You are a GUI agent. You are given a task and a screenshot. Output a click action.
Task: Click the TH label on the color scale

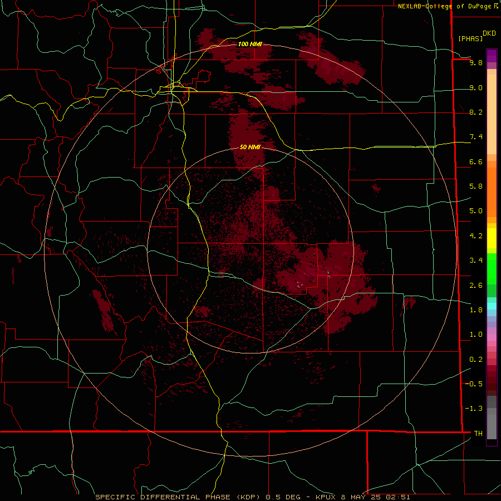coord(478,434)
